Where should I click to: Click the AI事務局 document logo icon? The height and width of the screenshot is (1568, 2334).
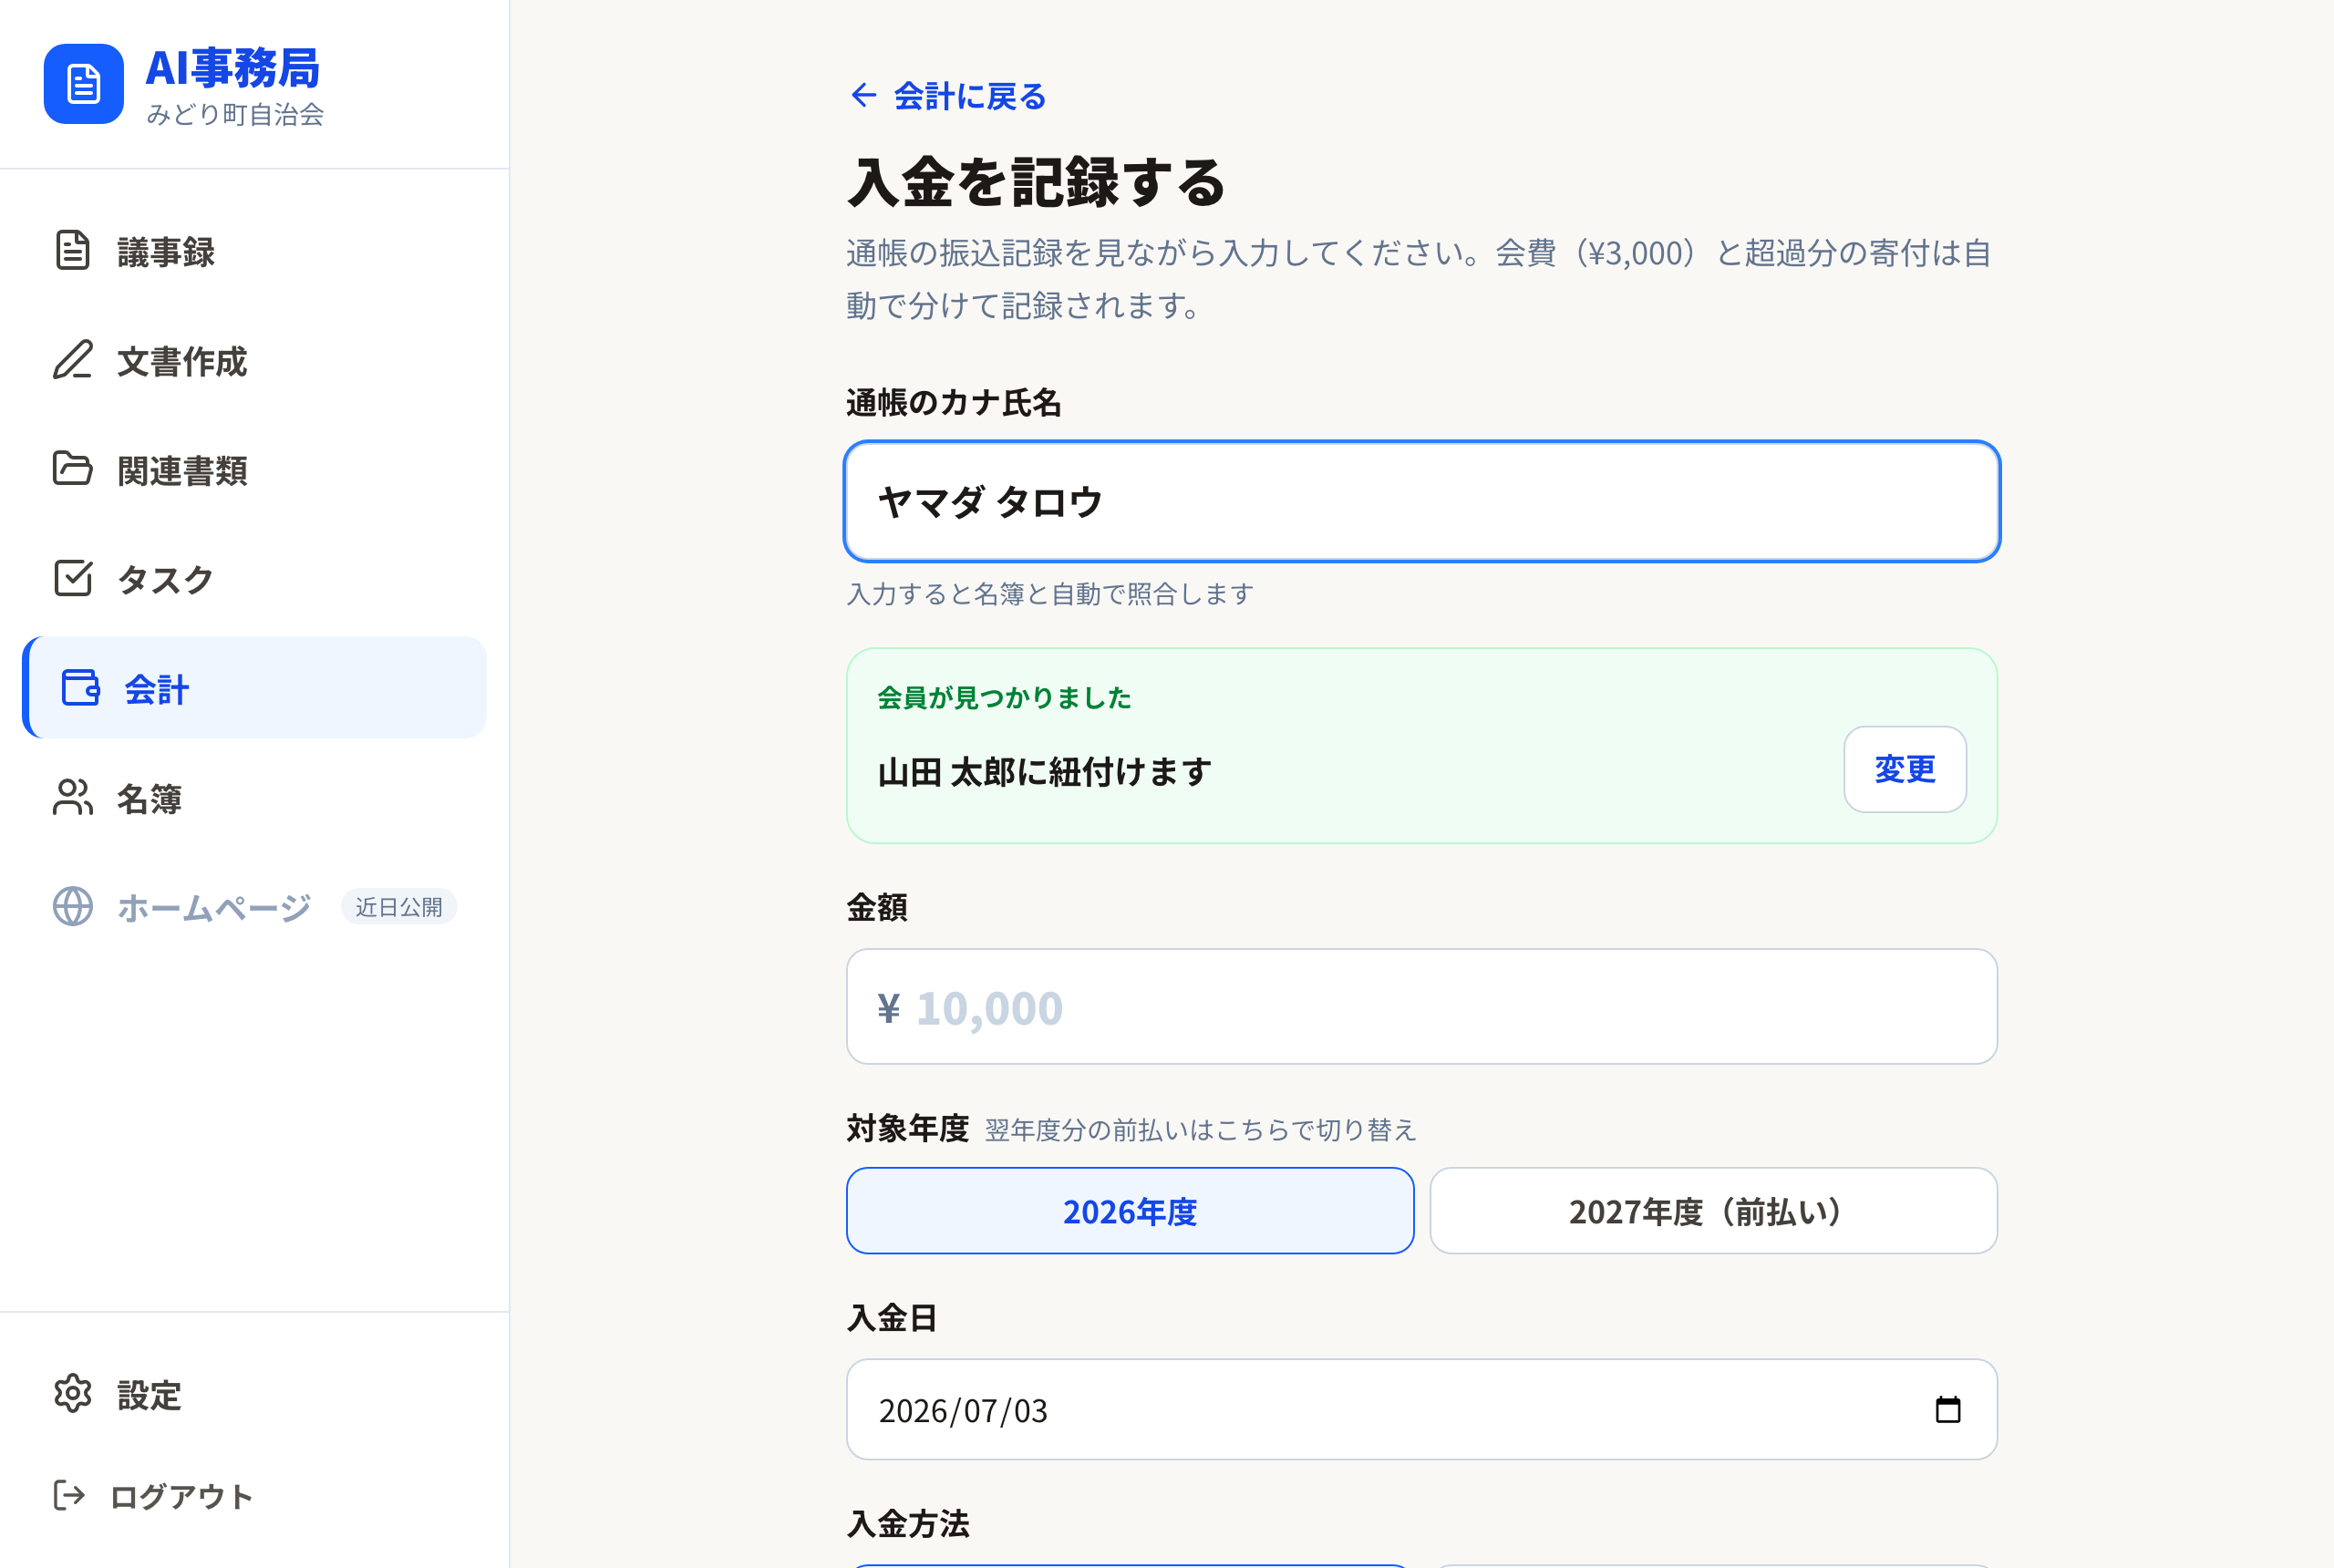[84, 84]
